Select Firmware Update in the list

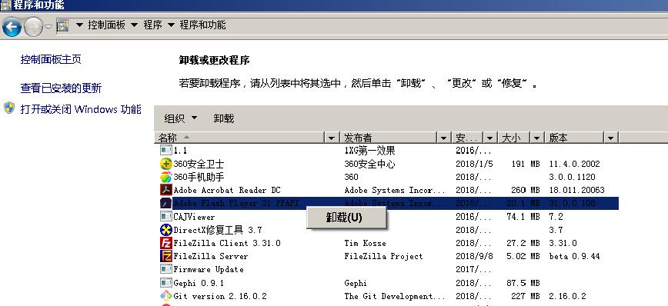coord(209,269)
